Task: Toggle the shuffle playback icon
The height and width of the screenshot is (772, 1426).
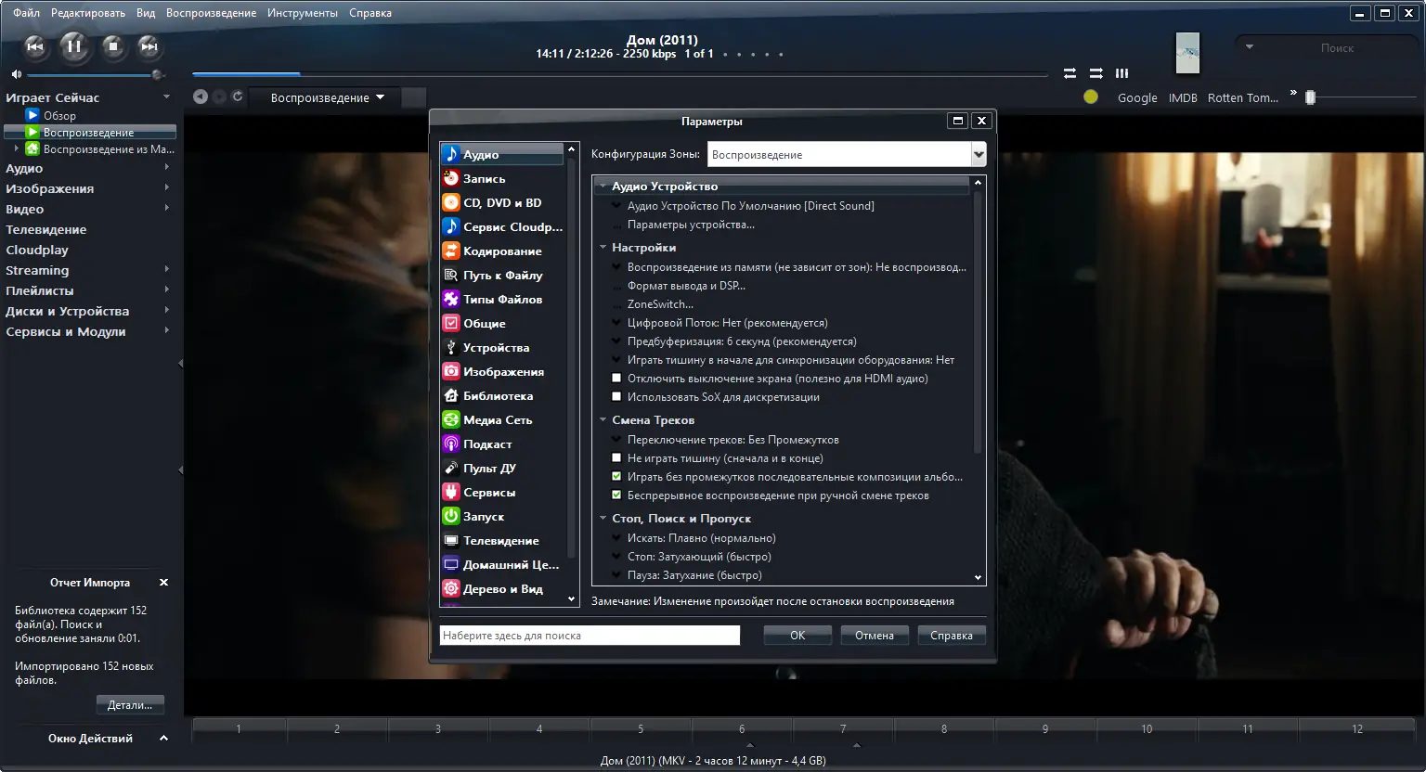Action: [x=1096, y=72]
